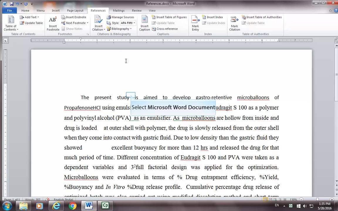Viewport: 338px width, 211px height.
Task: Switch to the Page Layout tab
Action: tap(75, 11)
